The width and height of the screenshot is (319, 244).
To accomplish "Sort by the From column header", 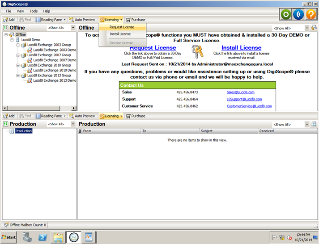I will pos(111,131).
